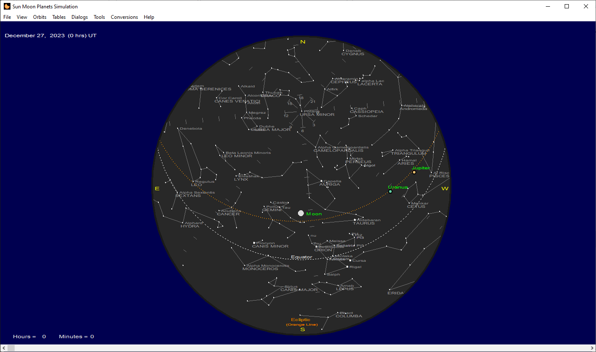The width and height of the screenshot is (596, 352).
Task: Click the Procyon star in Canis Minor
Action: click(x=254, y=242)
